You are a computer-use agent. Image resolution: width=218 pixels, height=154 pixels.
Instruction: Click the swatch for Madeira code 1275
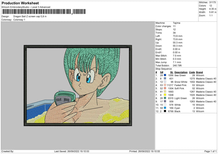tap(165, 78)
